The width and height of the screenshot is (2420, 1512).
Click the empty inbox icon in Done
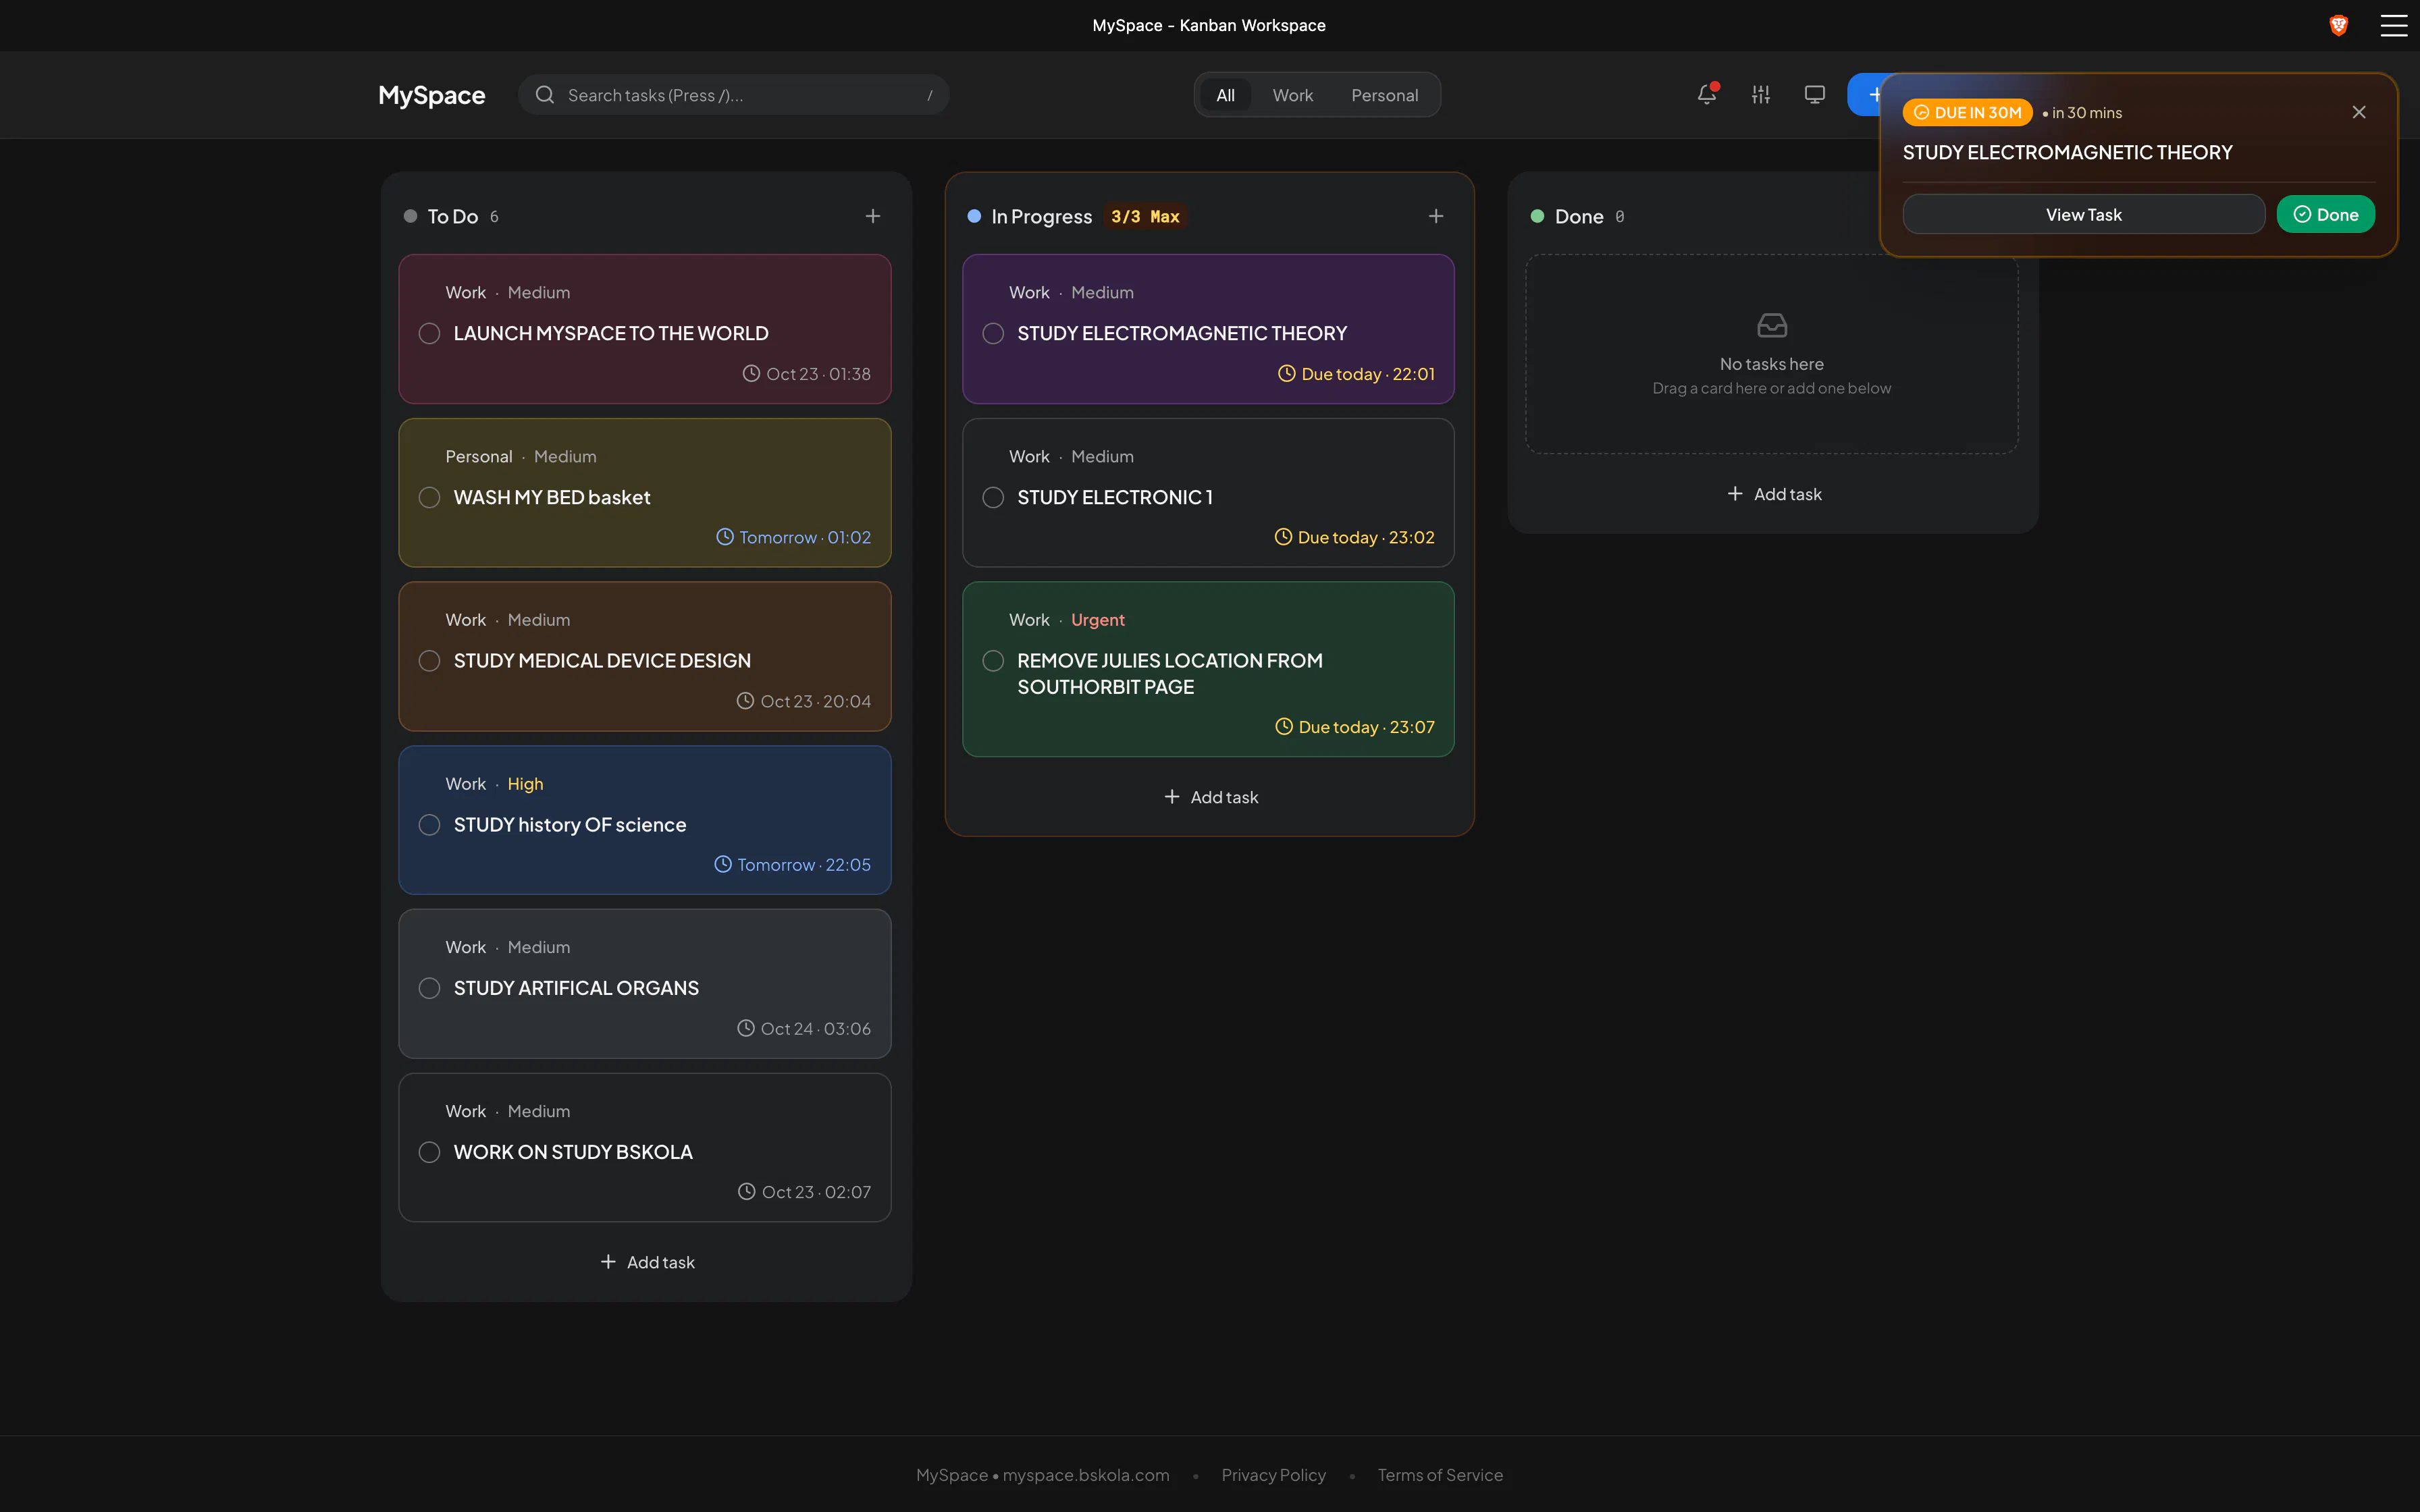(x=1772, y=325)
